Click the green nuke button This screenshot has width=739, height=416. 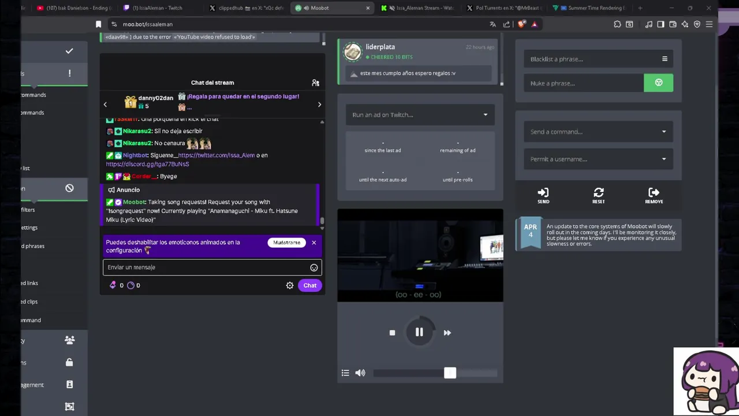[658, 83]
